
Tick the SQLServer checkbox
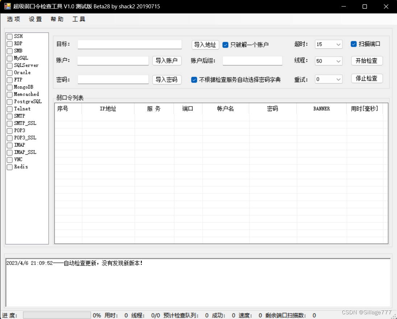(x=10, y=66)
